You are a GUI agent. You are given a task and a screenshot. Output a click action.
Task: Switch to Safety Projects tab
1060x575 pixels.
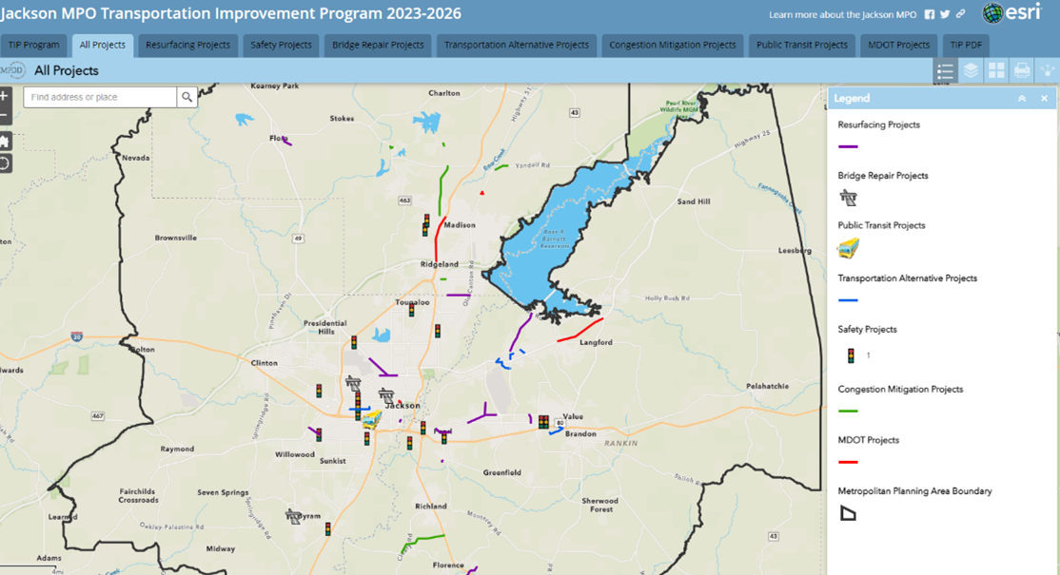pyautogui.click(x=282, y=46)
